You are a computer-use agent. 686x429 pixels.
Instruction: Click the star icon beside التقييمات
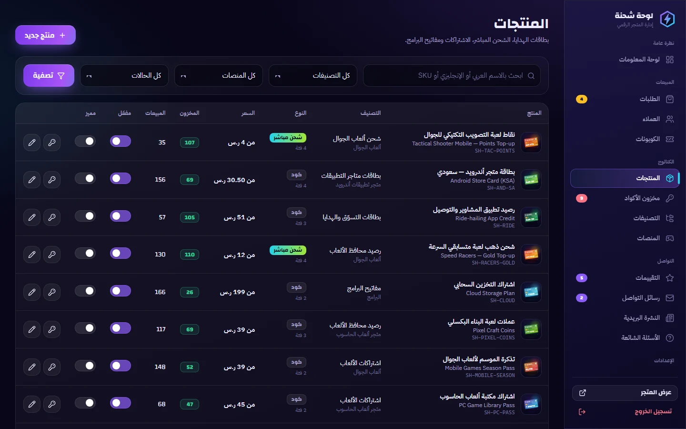[670, 278]
